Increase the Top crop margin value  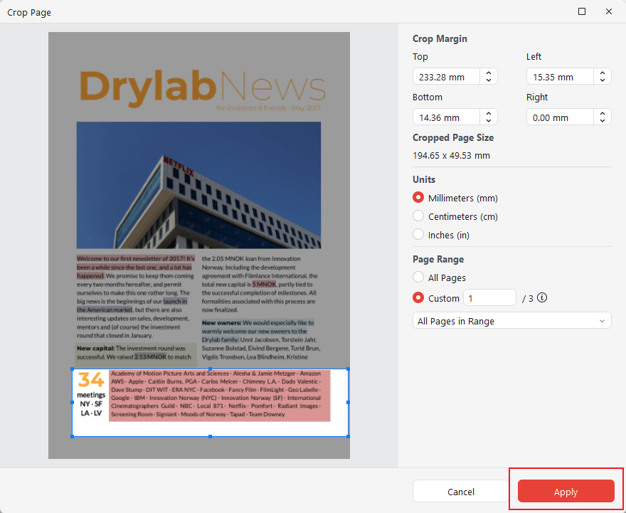(x=489, y=73)
